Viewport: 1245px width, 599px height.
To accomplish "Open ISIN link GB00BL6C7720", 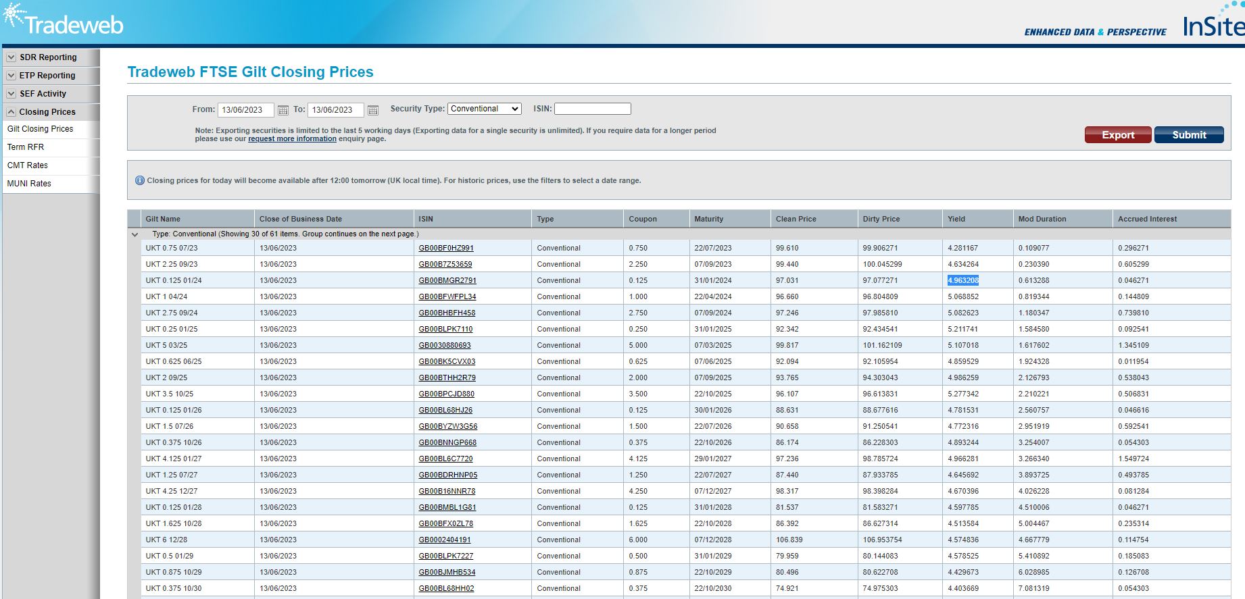I will [x=445, y=459].
